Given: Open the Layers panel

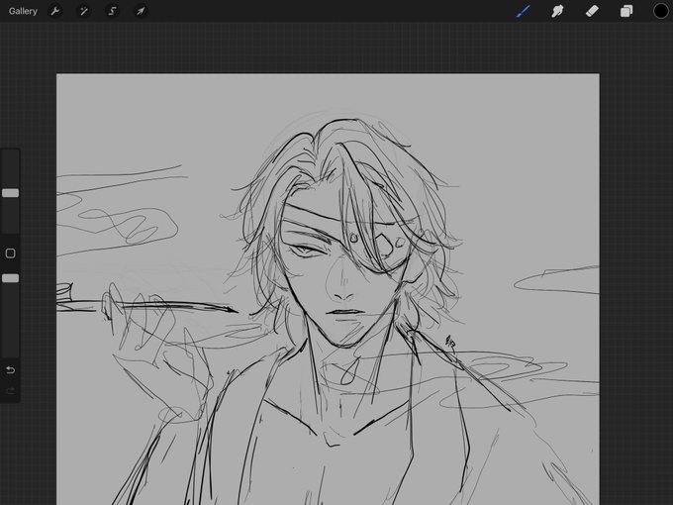Looking at the screenshot, I should point(626,11).
